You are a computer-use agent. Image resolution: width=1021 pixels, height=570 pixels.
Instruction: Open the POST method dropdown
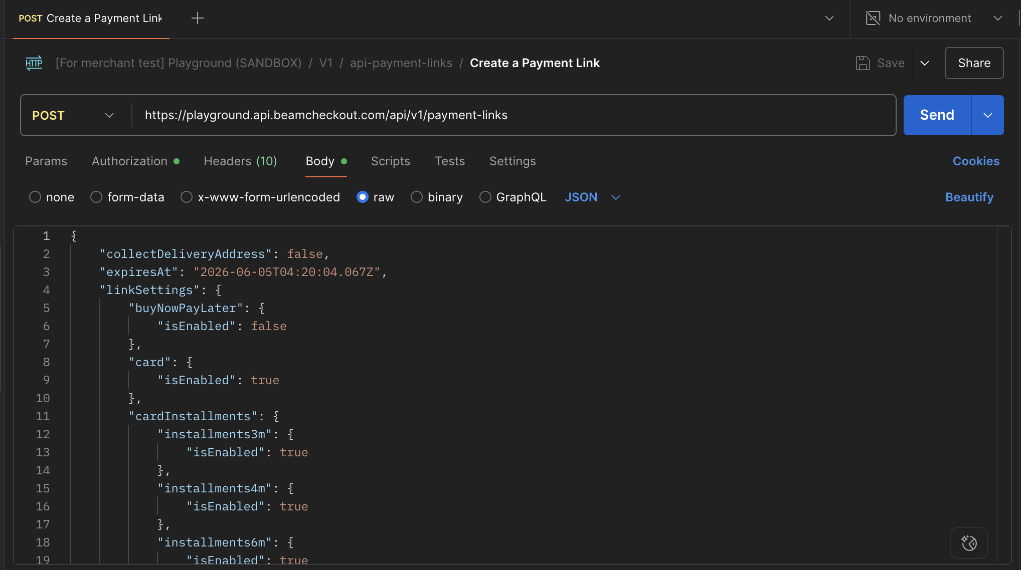point(73,115)
